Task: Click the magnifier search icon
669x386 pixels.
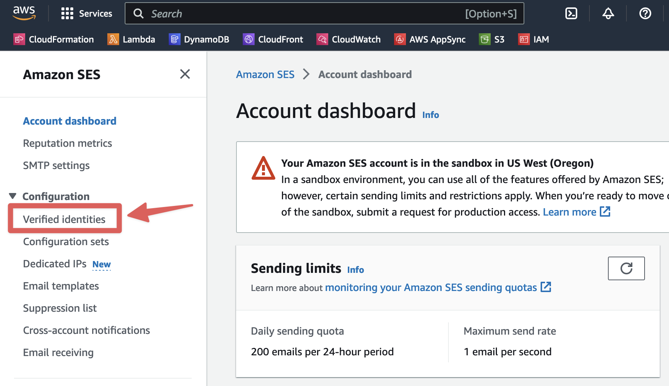Action: point(138,14)
